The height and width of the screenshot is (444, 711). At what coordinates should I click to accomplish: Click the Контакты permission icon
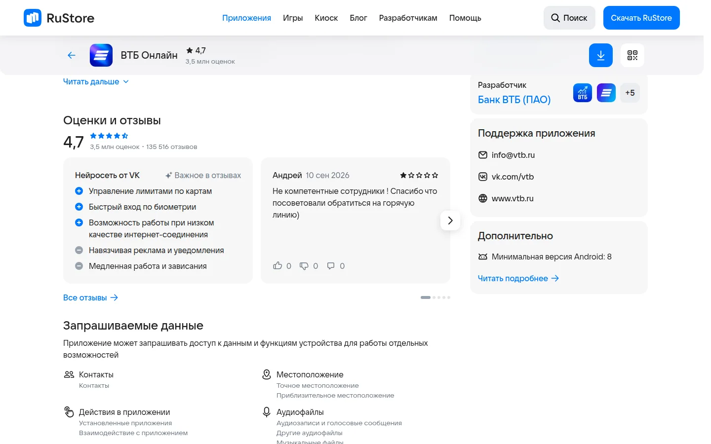click(69, 374)
